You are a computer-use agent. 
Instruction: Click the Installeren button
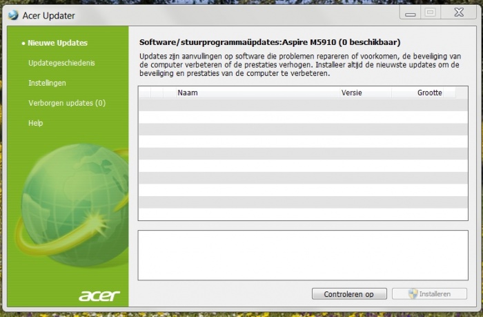pos(429,294)
